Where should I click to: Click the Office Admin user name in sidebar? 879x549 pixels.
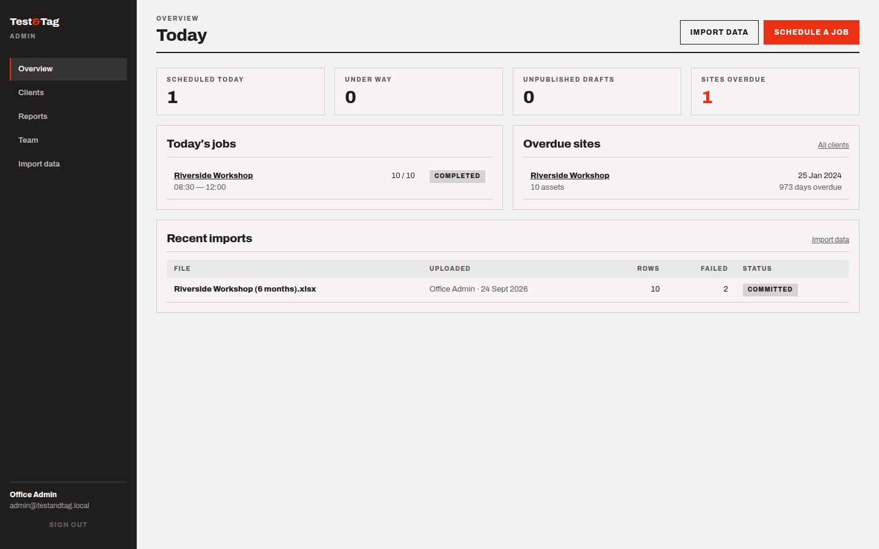[x=33, y=495]
